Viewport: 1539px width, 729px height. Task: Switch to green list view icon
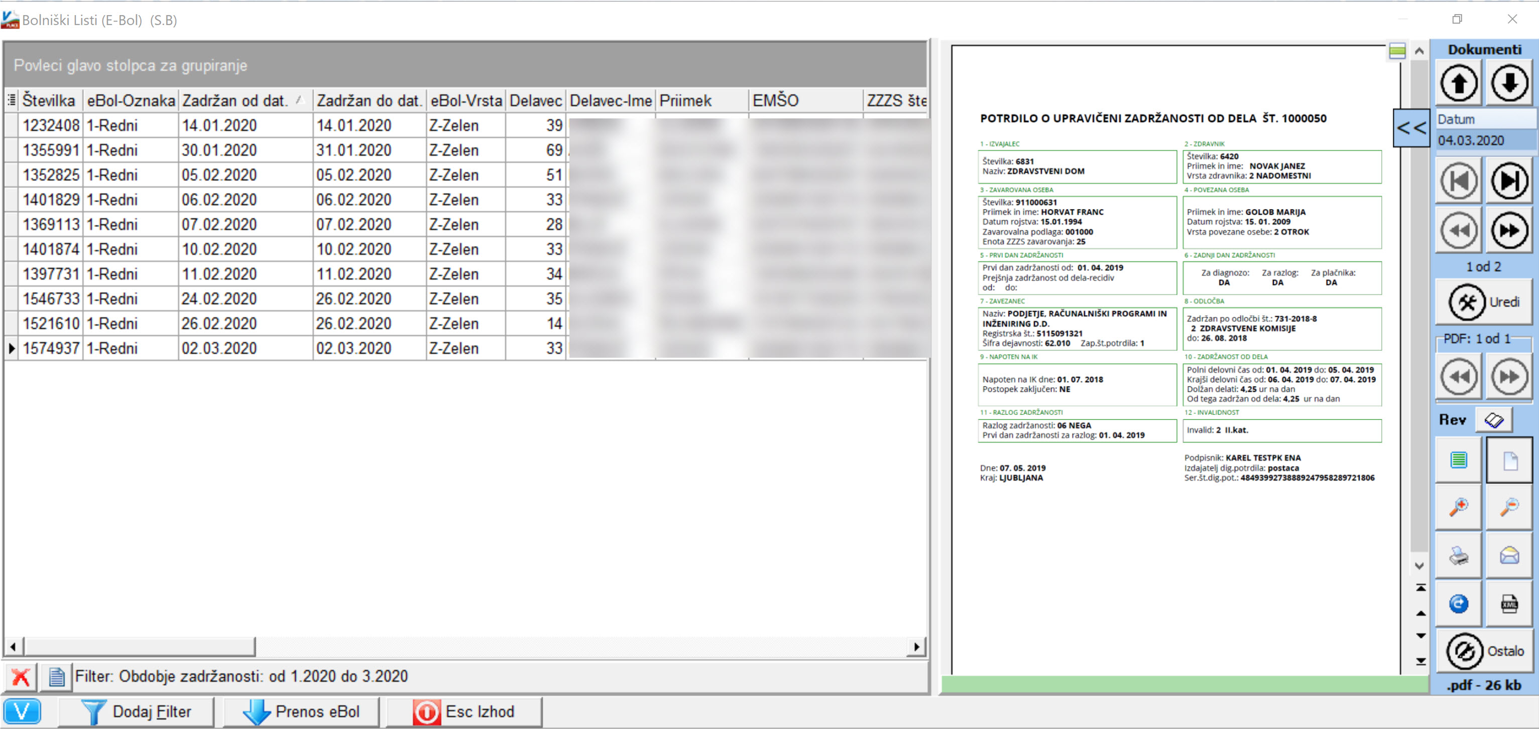pos(1458,460)
